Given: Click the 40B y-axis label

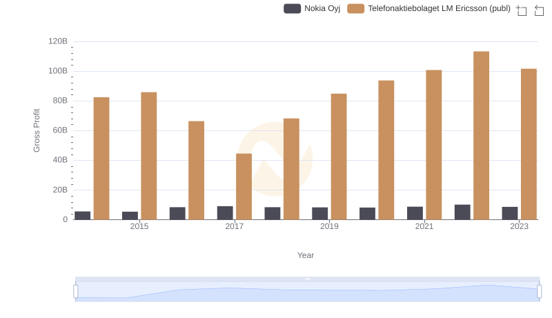Looking at the screenshot, I should (x=60, y=160).
